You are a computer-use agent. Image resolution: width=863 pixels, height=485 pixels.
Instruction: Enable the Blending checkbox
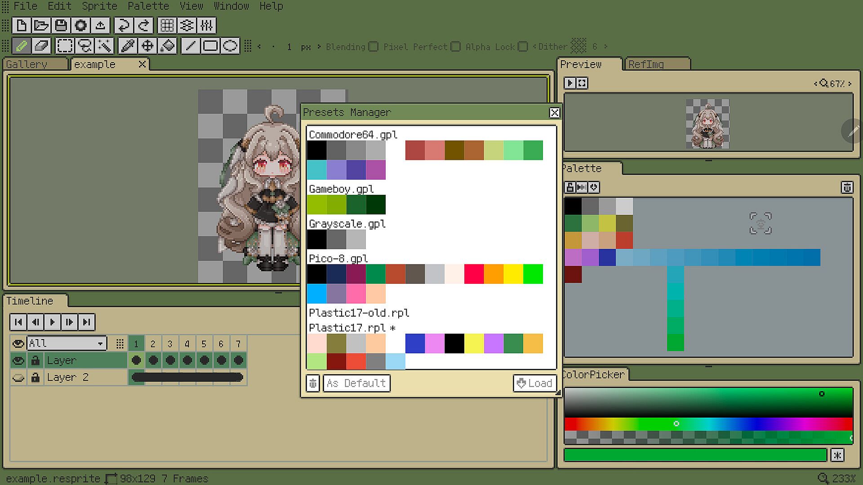click(374, 47)
